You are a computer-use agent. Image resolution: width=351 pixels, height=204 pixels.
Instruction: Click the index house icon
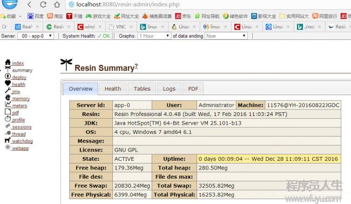[x=8, y=62]
